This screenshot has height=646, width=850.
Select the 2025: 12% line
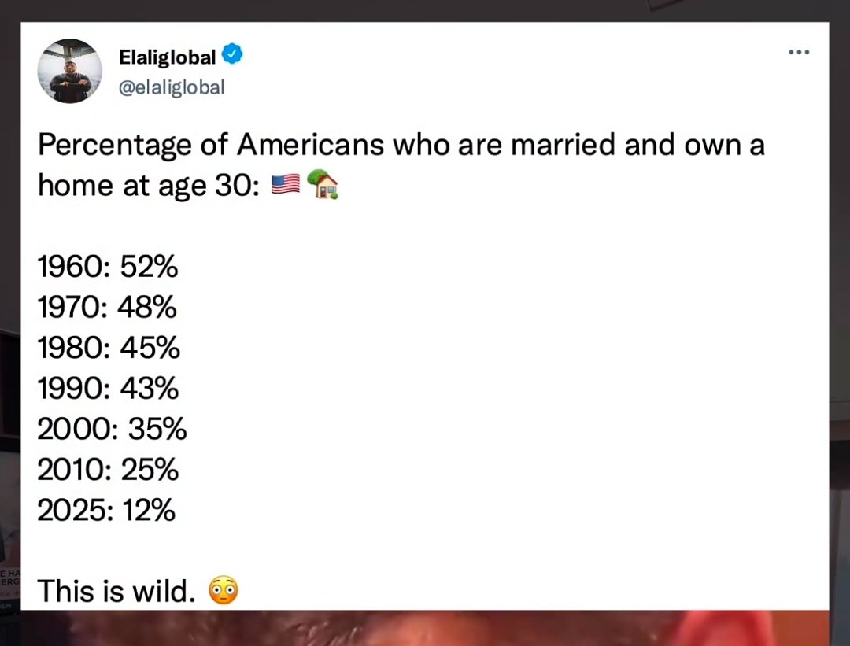click(106, 511)
